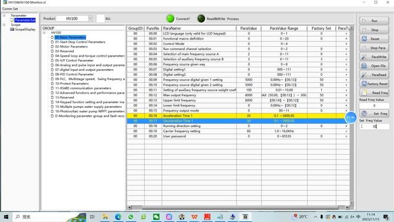This screenshot has width=394, height=222.
Task: Open Microsoft Edge from the taskbar
Action: (x=118, y=216)
